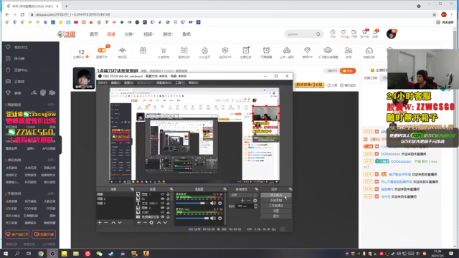Image resolution: width=459 pixels, height=258 pixels.
Task: Add a new scene in OBS Scenes panel
Action: pyautogui.click(x=100, y=223)
